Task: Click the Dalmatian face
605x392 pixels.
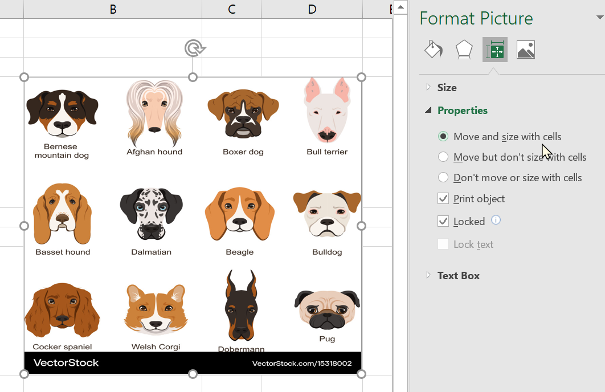Action: 152,214
